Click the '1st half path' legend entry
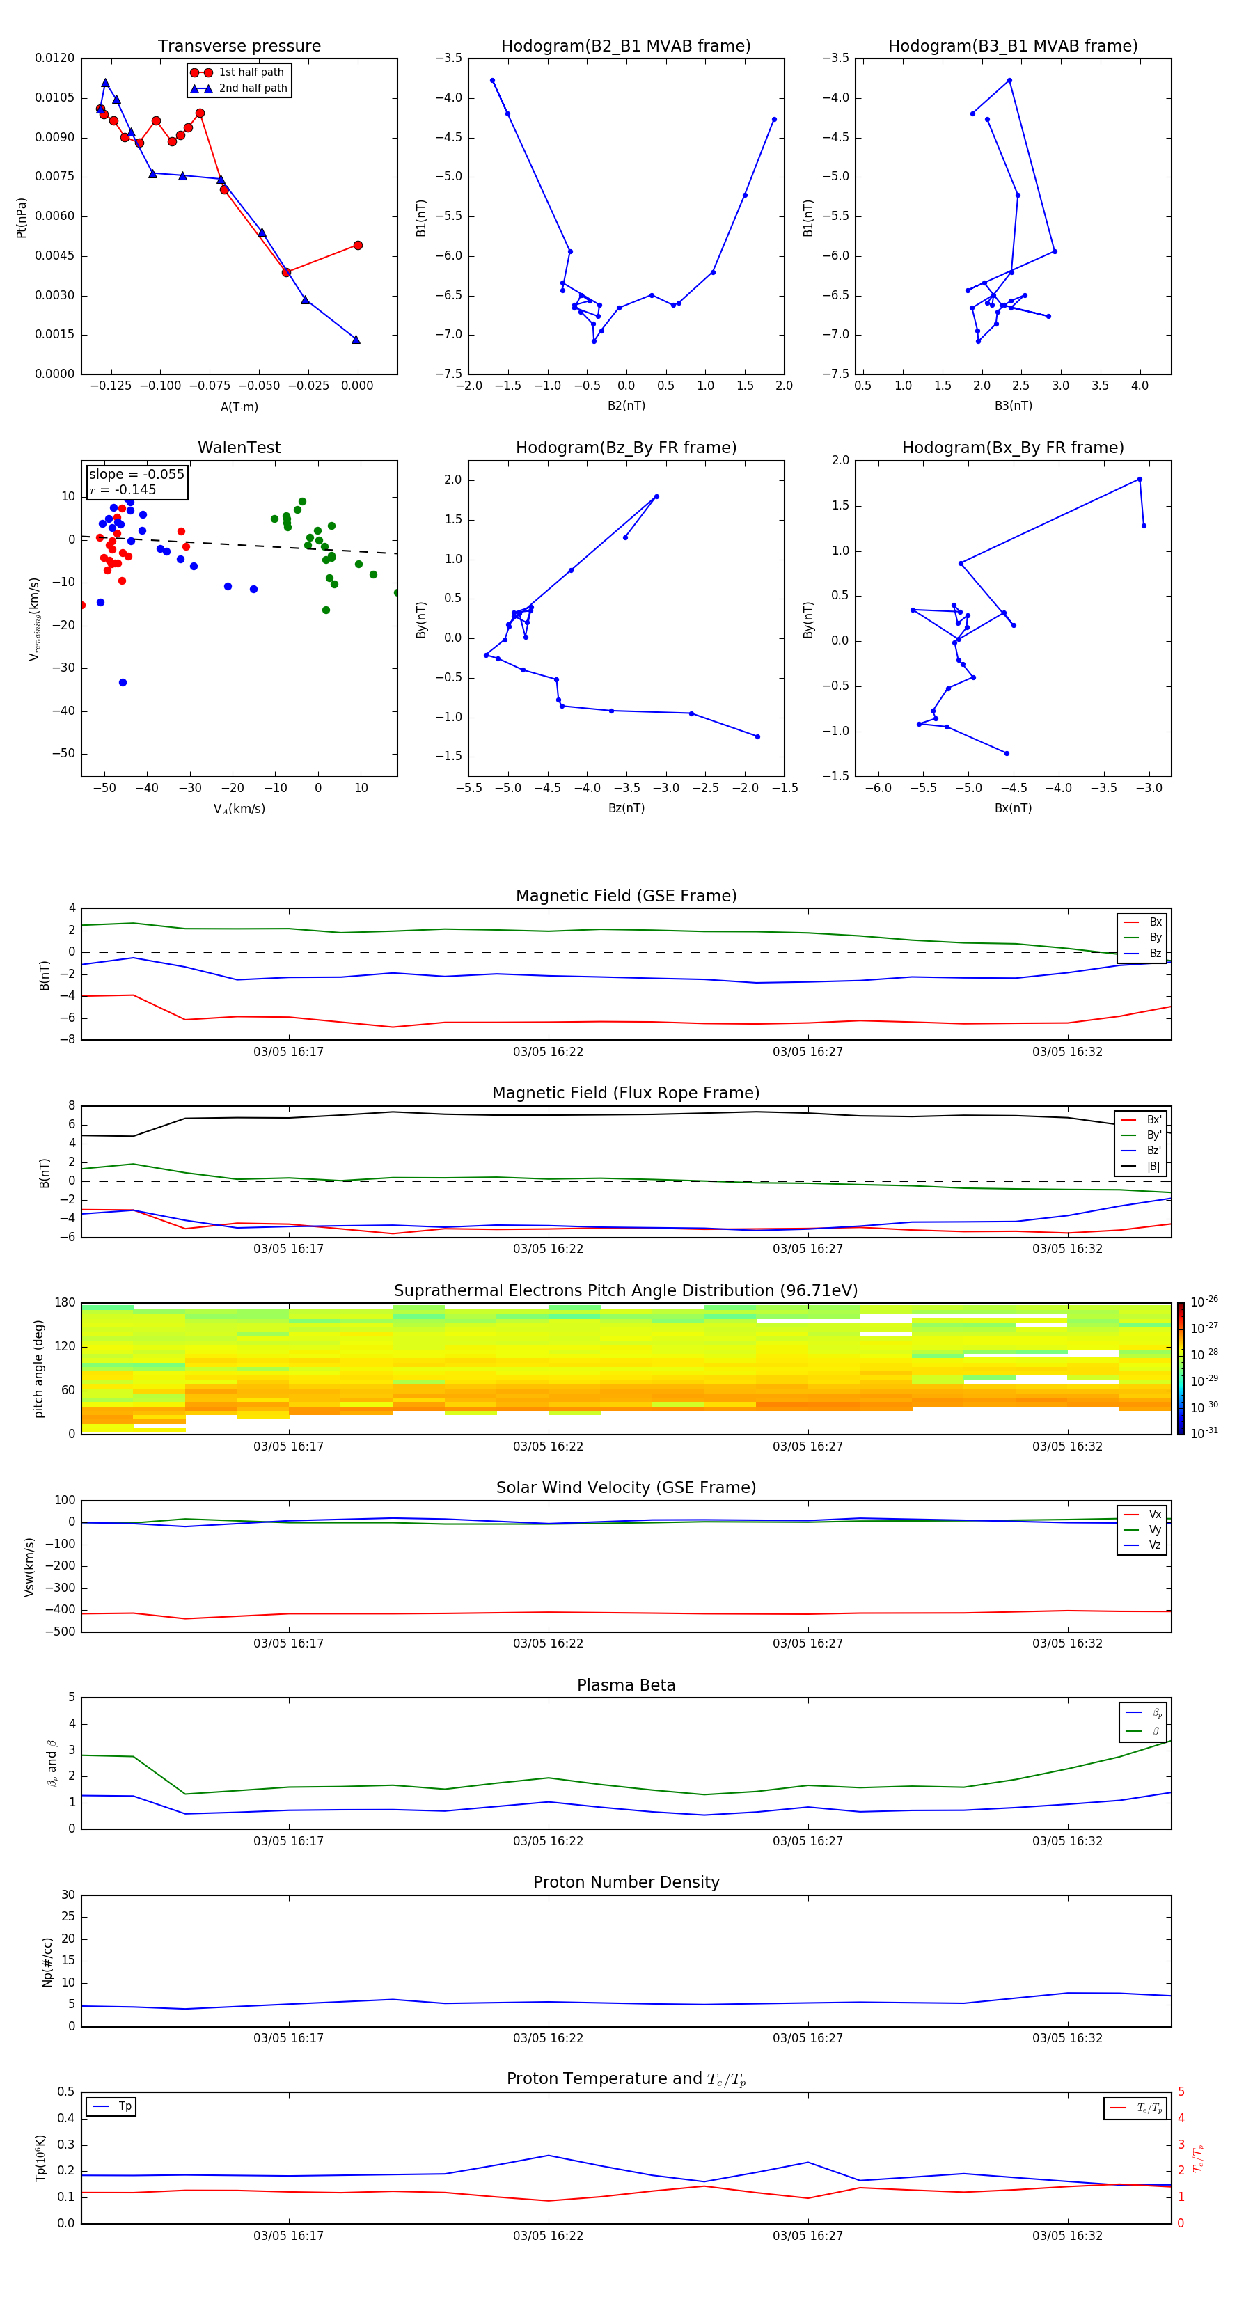Image resolution: width=1253 pixels, height=2297 pixels. point(237,72)
